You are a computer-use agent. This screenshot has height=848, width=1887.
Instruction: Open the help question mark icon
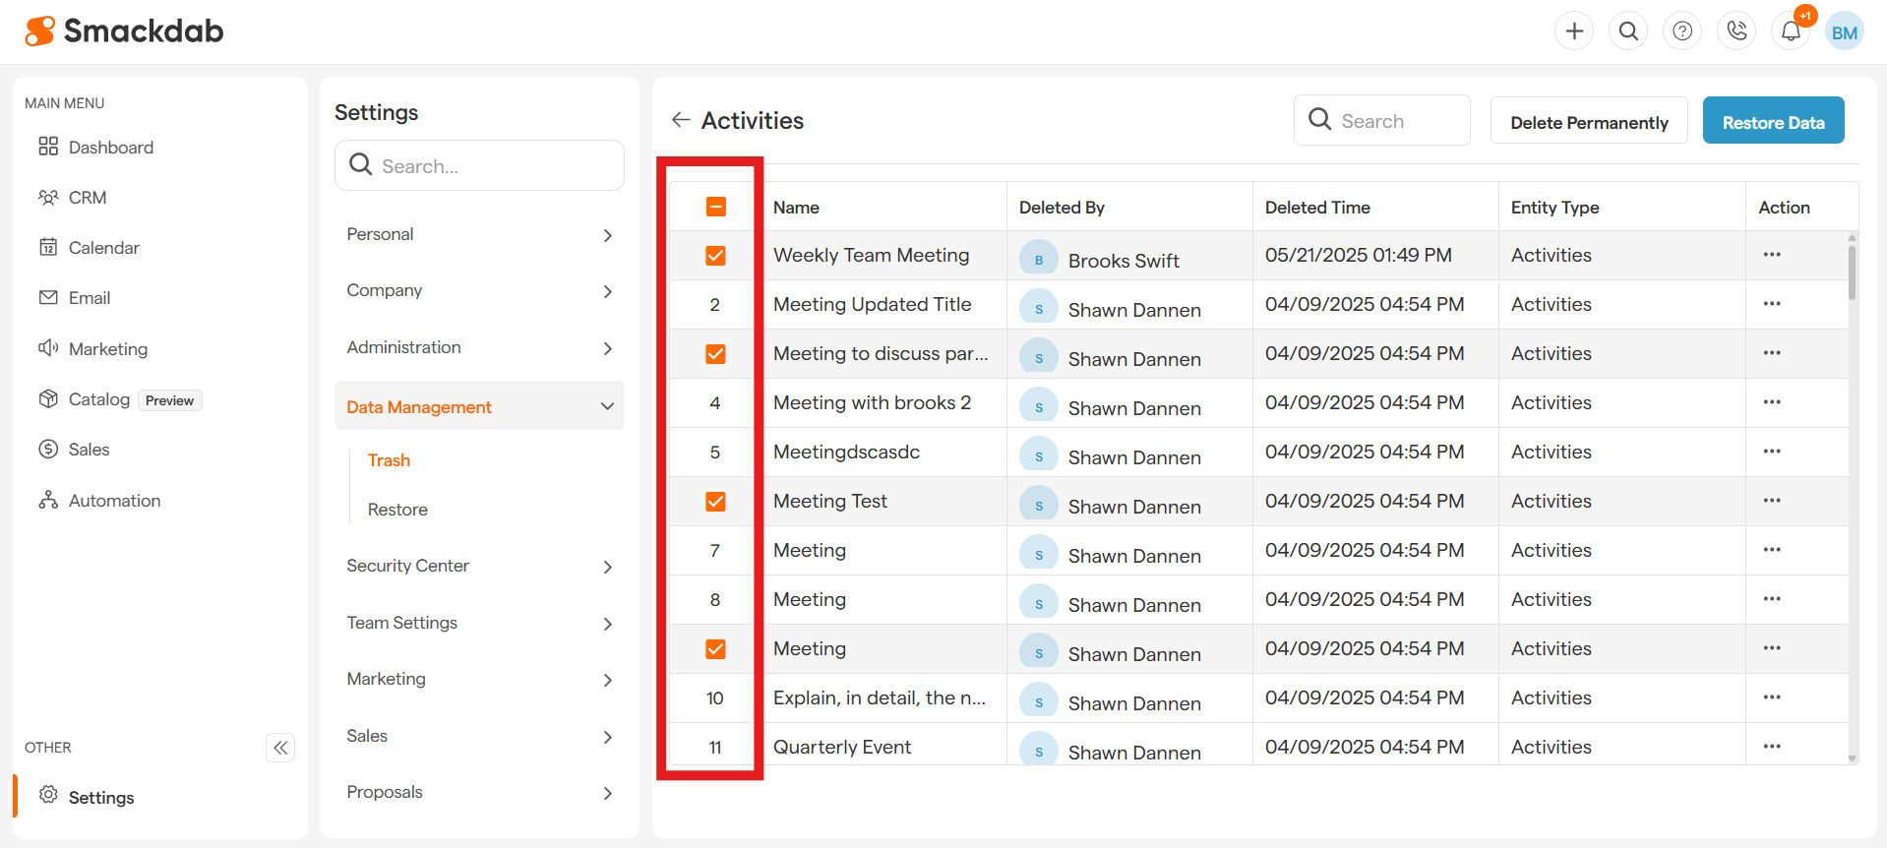[1682, 31]
